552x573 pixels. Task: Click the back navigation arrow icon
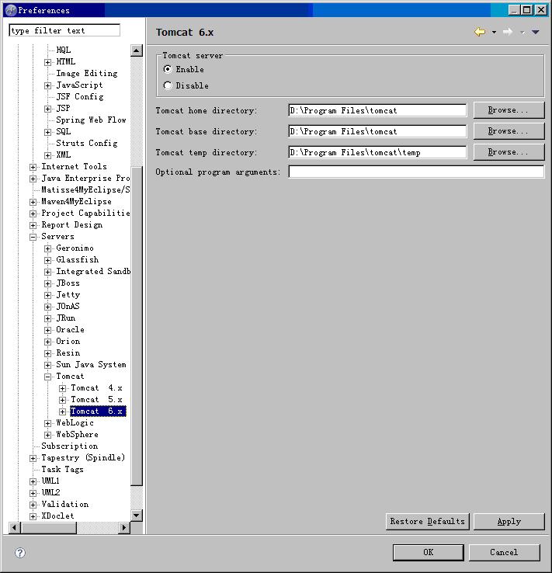pos(480,32)
